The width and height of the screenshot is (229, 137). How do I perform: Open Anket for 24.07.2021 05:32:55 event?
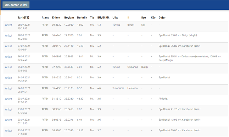tap(8, 78)
